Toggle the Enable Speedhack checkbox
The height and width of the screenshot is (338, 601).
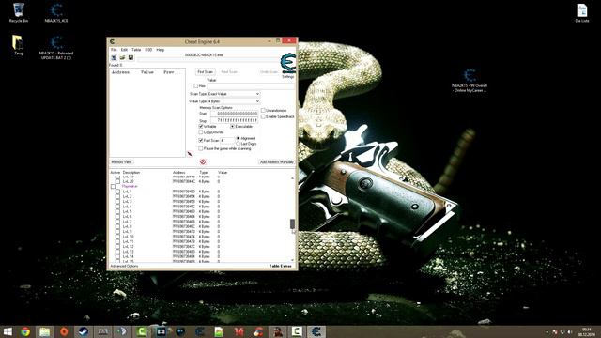pyautogui.click(x=263, y=116)
